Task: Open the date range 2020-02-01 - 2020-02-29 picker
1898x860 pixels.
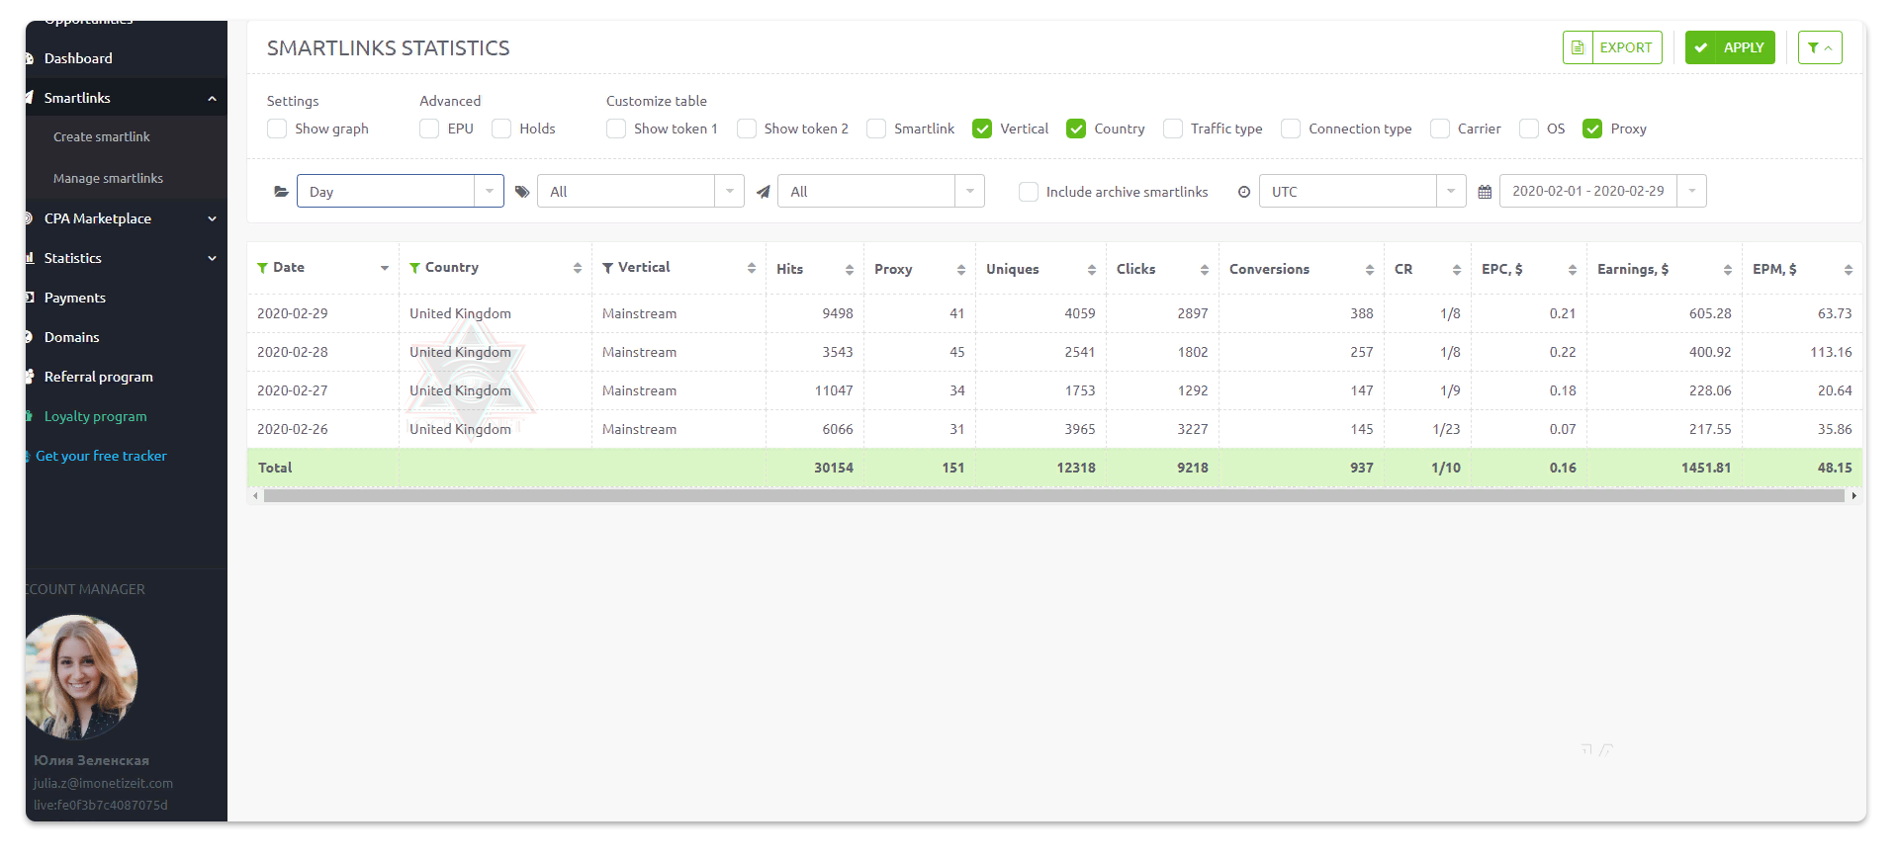Action: pyautogui.click(x=1603, y=191)
